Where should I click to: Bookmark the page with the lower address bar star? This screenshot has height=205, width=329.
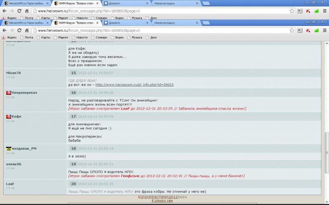[x=292, y=30]
